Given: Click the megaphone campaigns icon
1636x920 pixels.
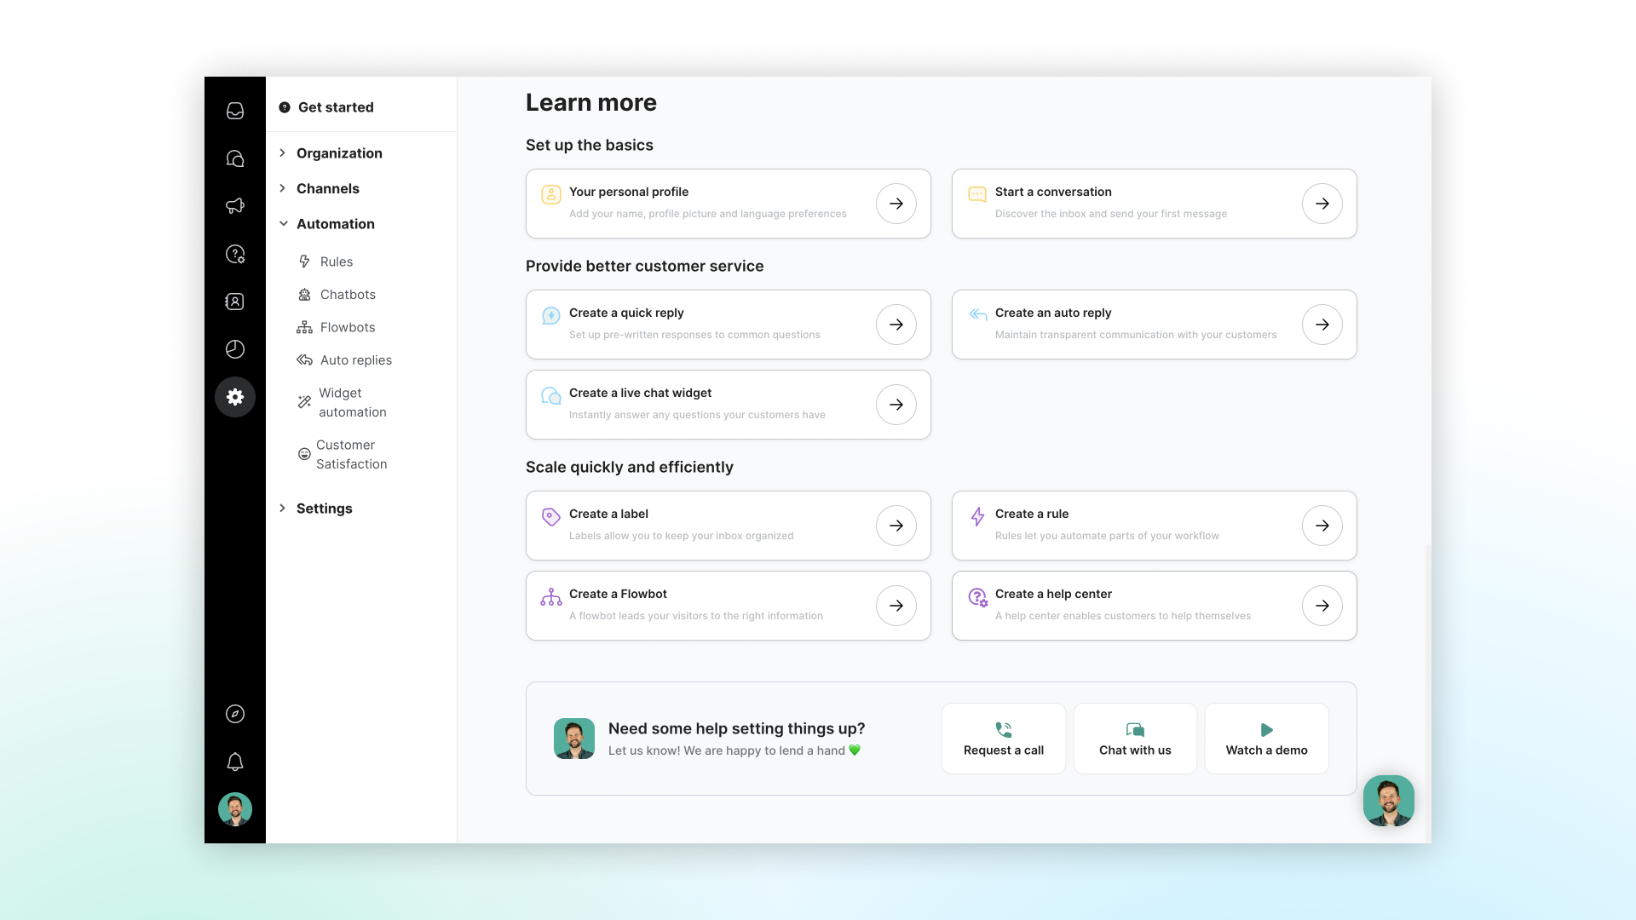Looking at the screenshot, I should tap(235, 206).
